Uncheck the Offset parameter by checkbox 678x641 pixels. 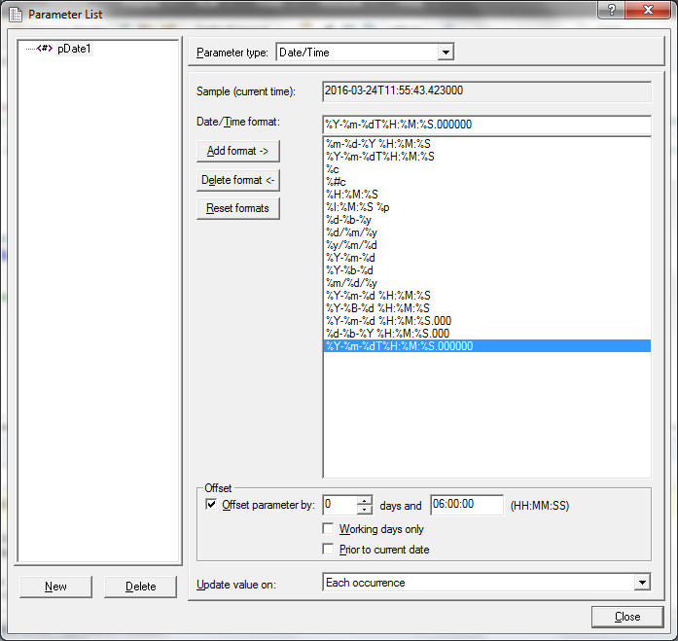coord(211,505)
